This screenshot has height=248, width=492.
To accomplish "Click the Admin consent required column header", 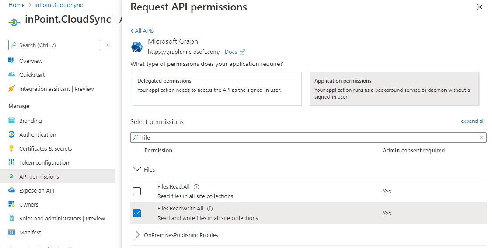I will pos(414,151).
